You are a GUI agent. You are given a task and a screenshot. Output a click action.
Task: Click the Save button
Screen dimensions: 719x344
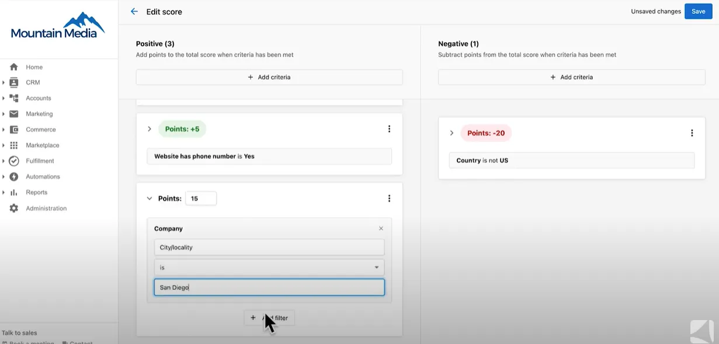click(698, 11)
